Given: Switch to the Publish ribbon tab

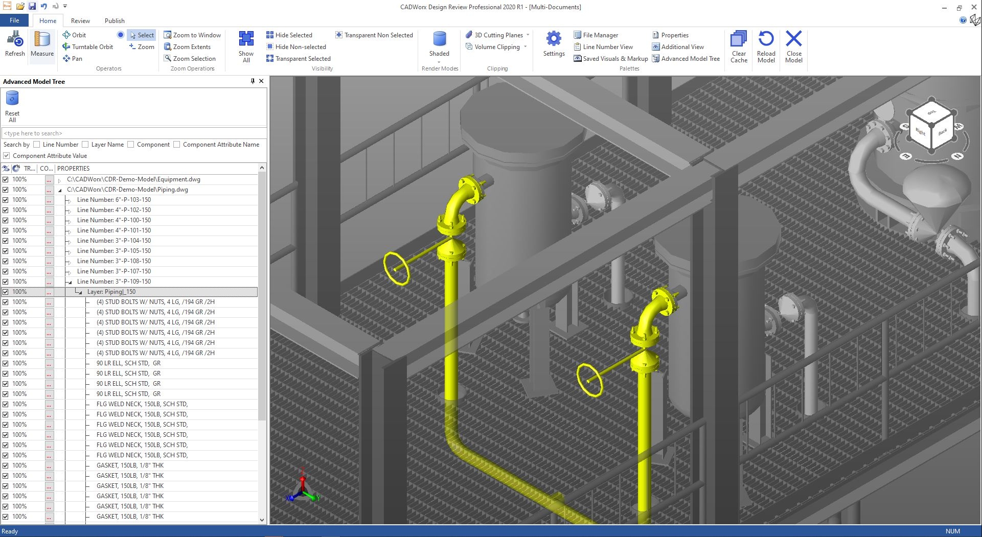Looking at the screenshot, I should pyautogui.click(x=115, y=20).
